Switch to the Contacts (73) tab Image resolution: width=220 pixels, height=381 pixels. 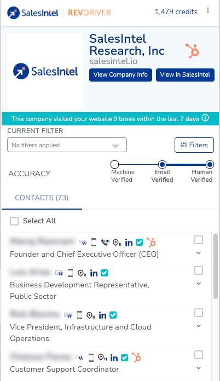click(x=42, y=198)
